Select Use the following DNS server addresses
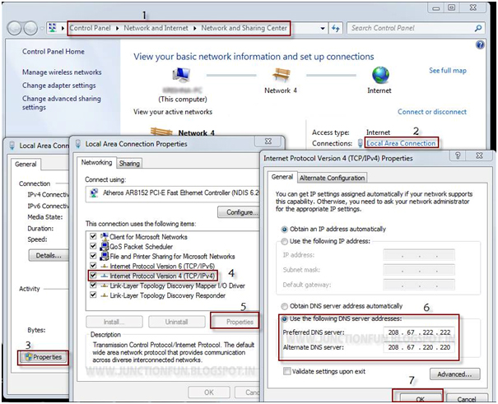 click(x=286, y=318)
